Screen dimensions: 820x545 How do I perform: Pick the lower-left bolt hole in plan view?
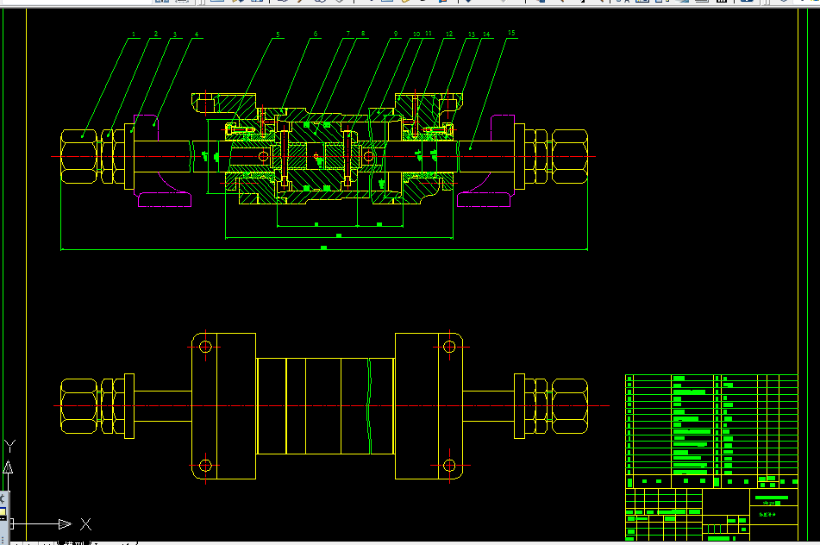tap(205, 465)
